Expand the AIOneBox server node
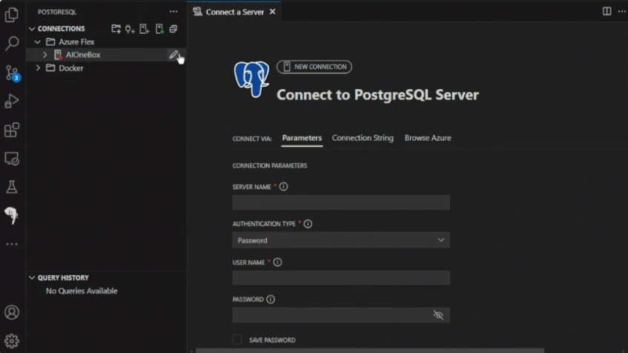The width and height of the screenshot is (628, 353). tap(44, 54)
